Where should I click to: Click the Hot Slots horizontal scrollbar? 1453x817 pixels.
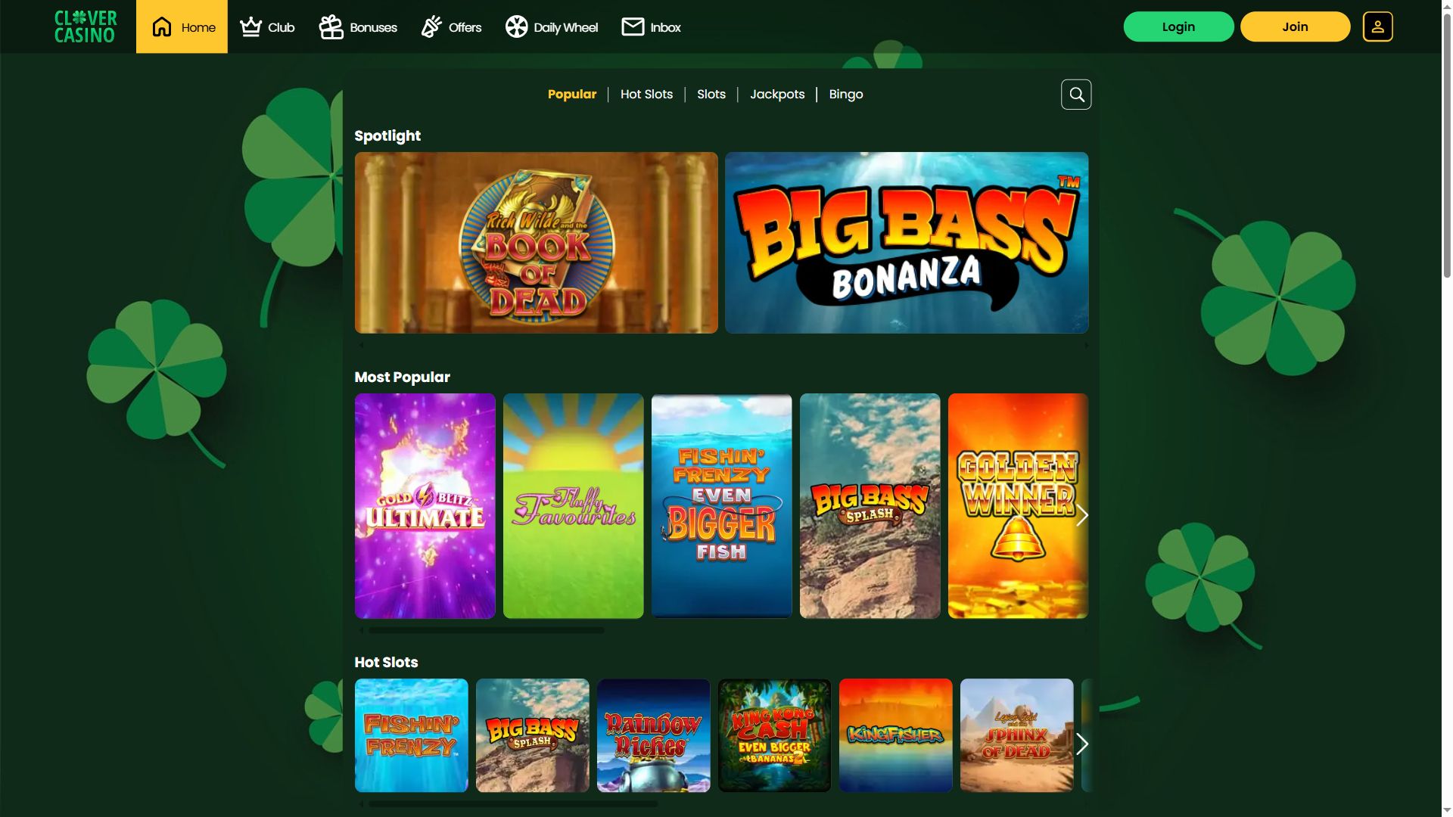(x=513, y=804)
